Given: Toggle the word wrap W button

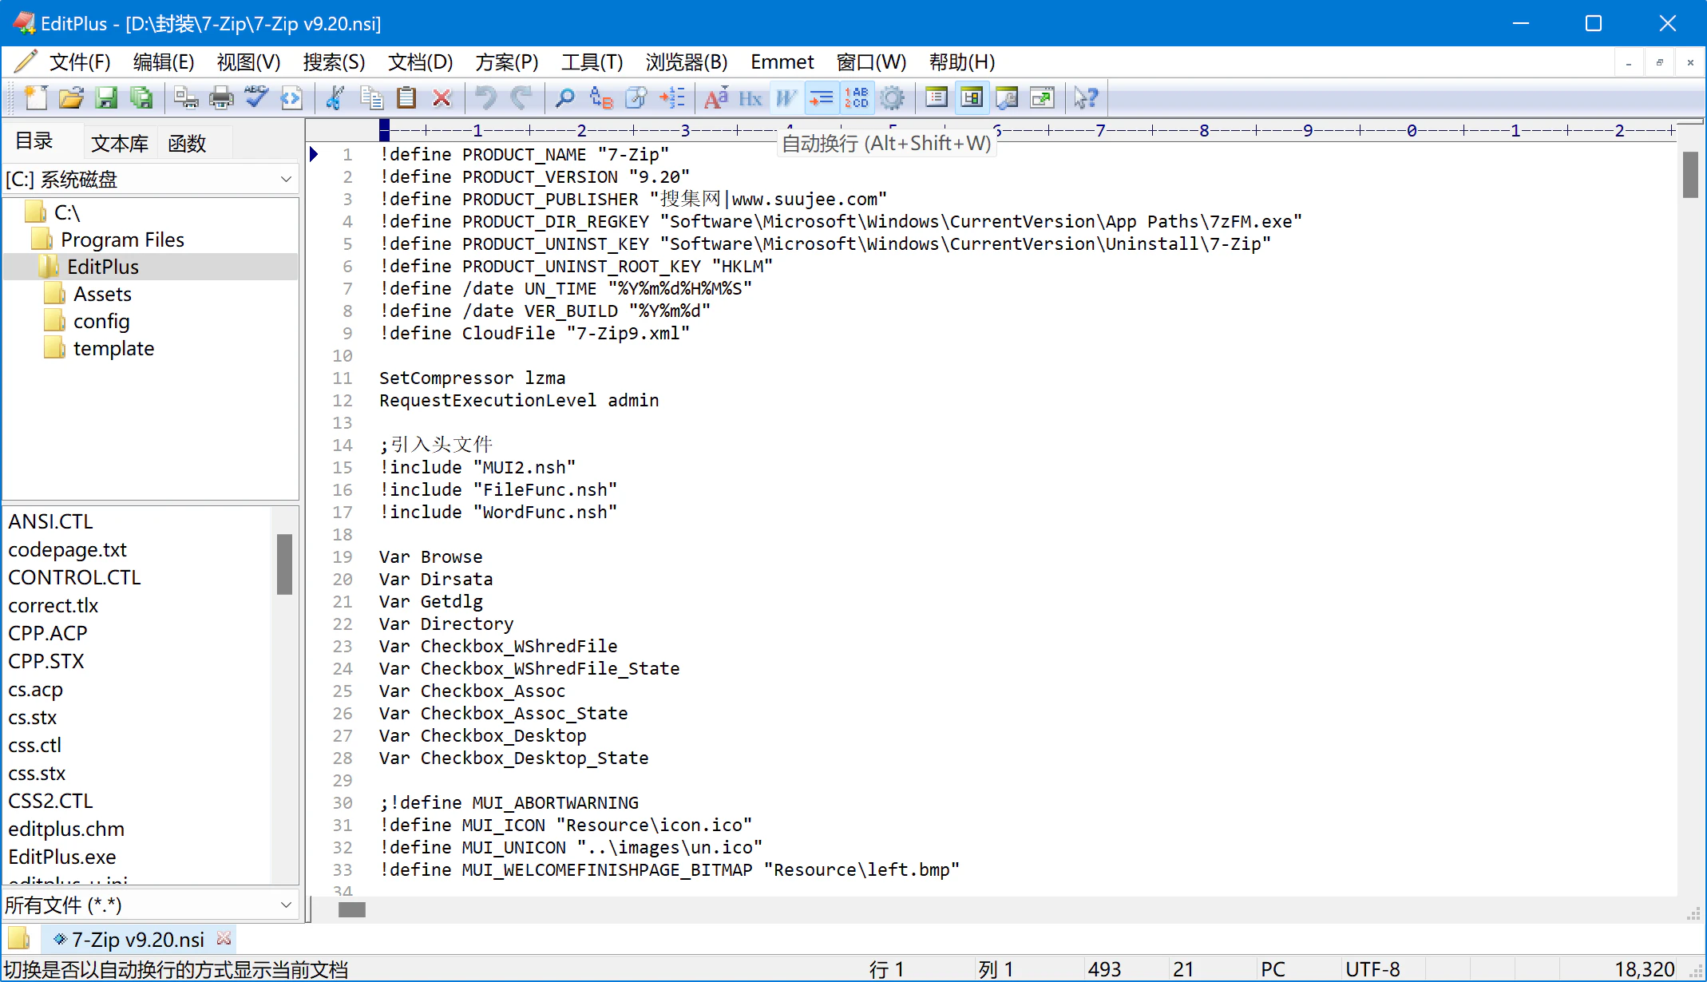Looking at the screenshot, I should point(786,98).
